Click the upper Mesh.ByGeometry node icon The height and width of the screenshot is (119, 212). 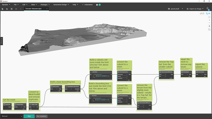point(118,72)
